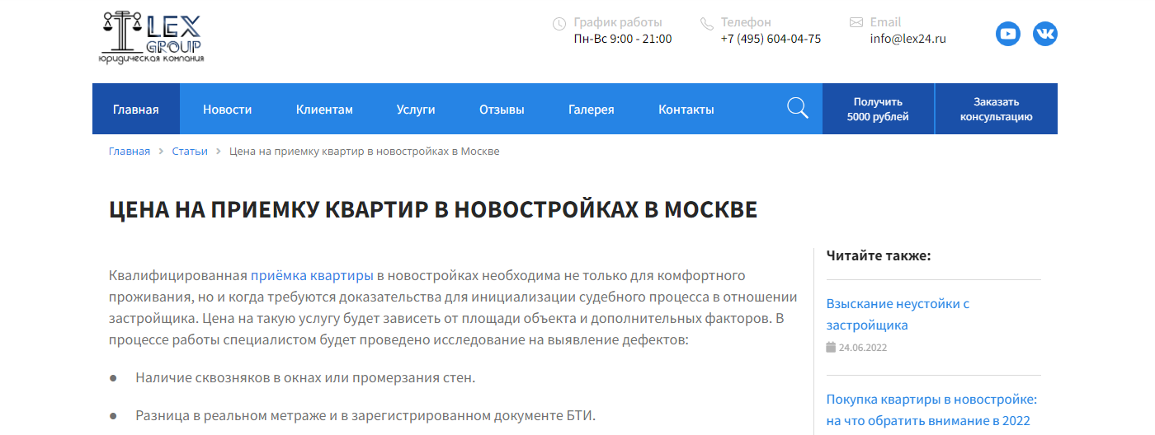The height and width of the screenshot is (435, 1155).
Task: Open the Галерея menu item
Action: 592,109
